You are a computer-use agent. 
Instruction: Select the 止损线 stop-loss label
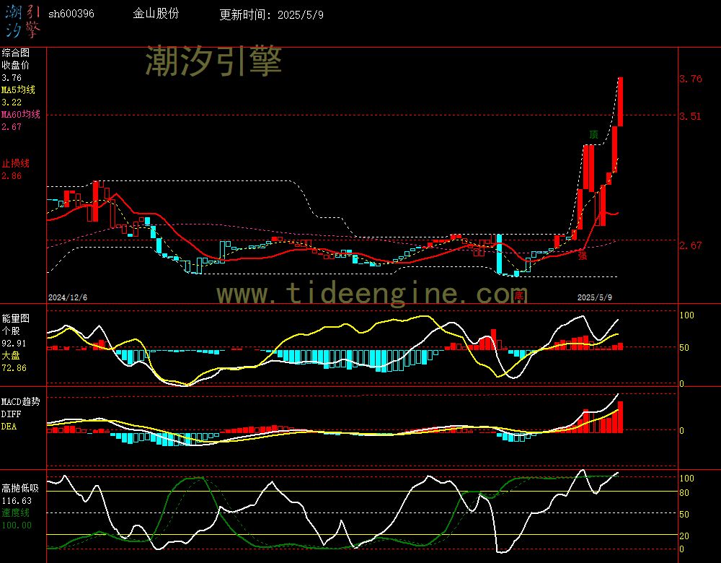pyautogui.click(x=15, y=163)
